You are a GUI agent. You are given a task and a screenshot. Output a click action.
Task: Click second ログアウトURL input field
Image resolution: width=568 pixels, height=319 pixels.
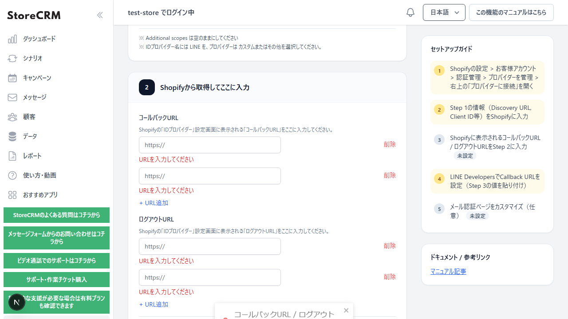(210, 277)
